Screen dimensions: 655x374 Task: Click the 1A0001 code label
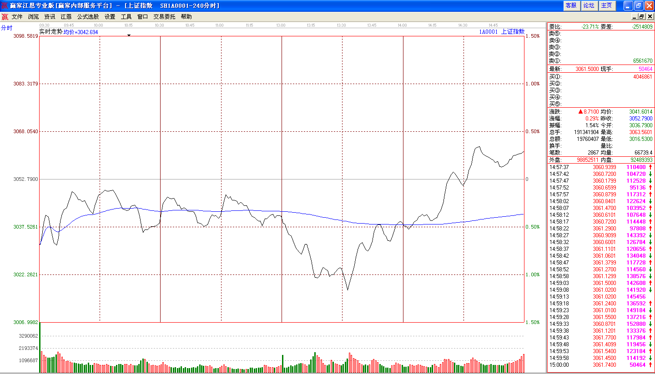pos(489,32)
